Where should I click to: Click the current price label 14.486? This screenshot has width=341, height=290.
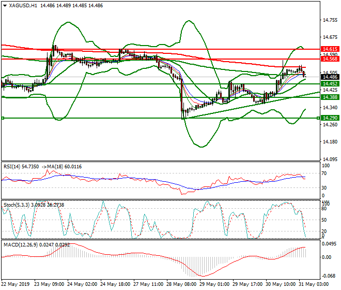click(330, 77)
